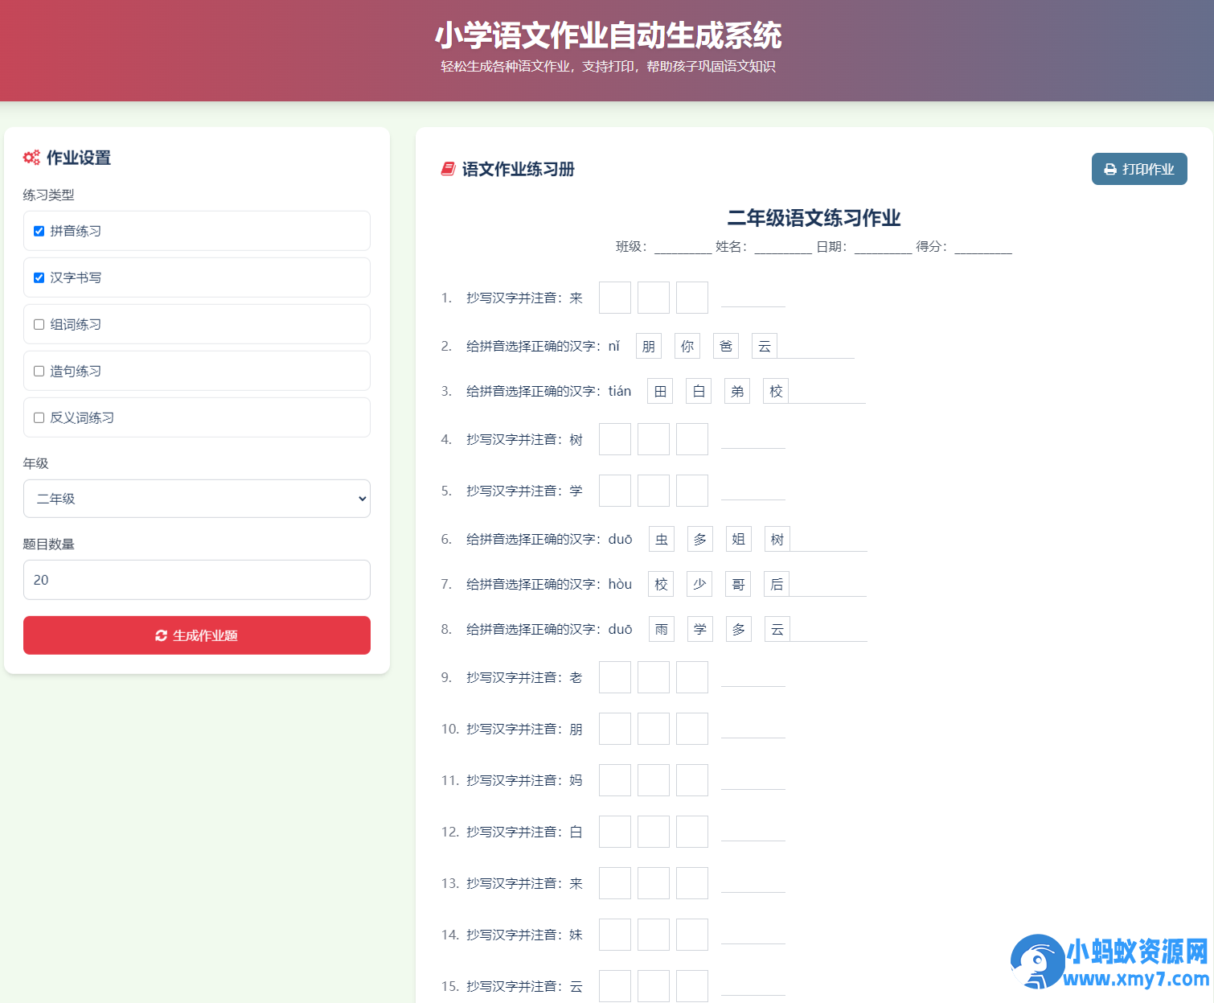
Task: Enable the 组词练习 checkbox
Action: 39,324
